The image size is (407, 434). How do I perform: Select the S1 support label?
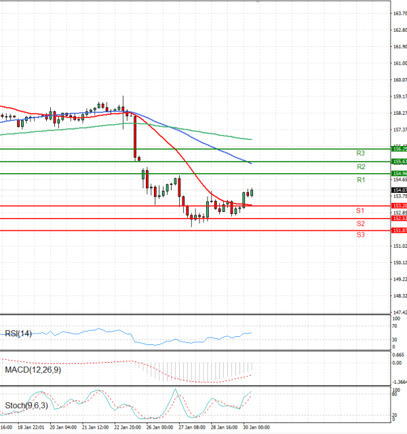(361, 211)
